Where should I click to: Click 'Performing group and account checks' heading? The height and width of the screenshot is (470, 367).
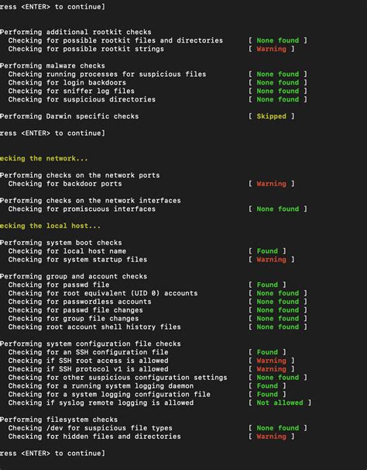(74, 276)
